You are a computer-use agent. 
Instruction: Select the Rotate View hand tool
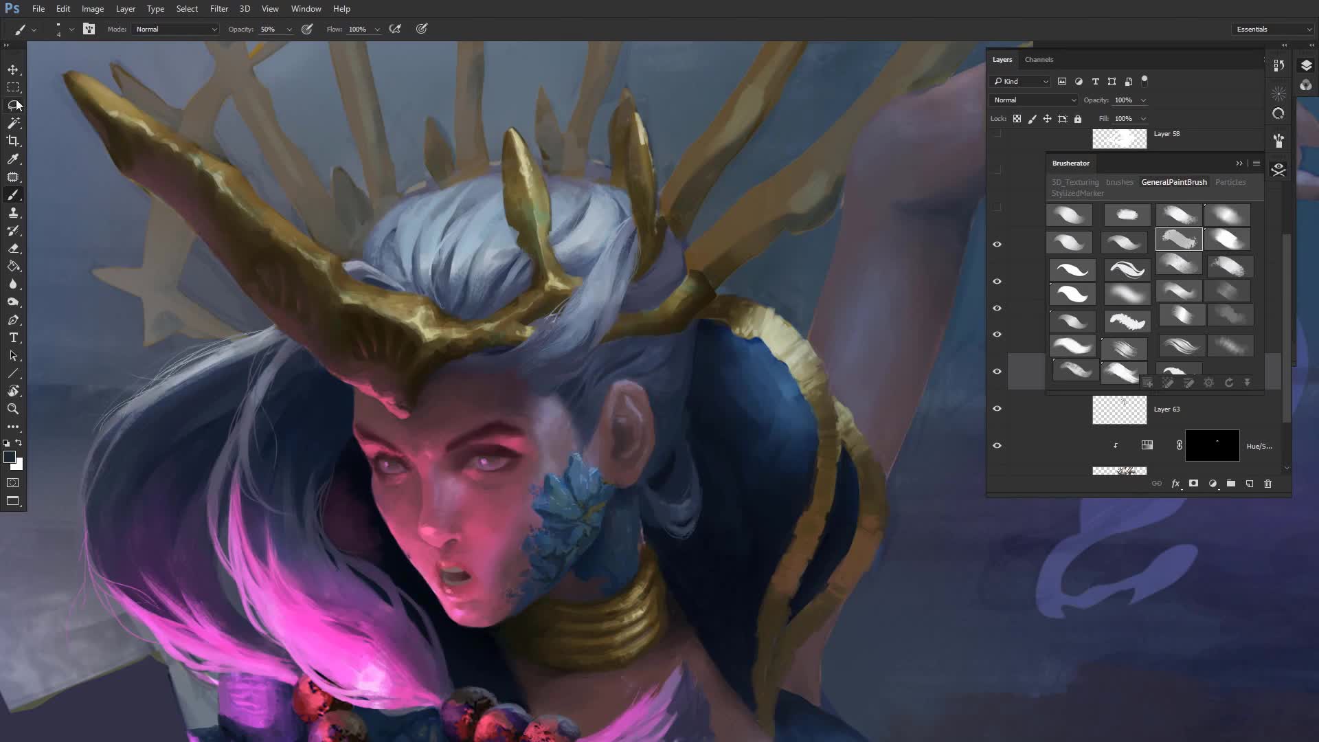pos(13,391)
